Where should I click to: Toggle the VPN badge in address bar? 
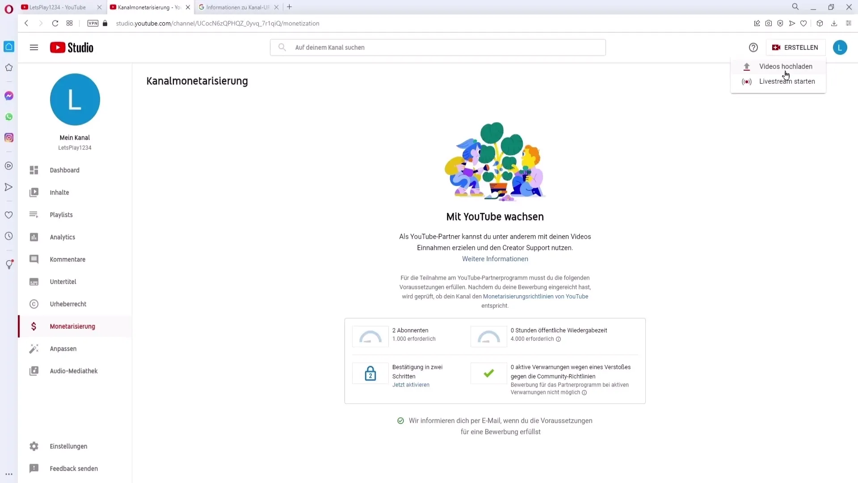pyautogui.click(x=93, y=23)
